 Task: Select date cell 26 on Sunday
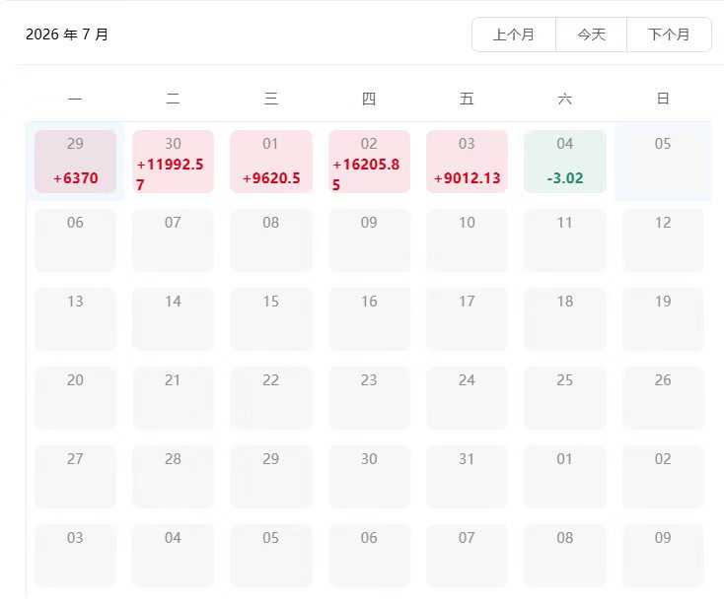click(663, 398)
